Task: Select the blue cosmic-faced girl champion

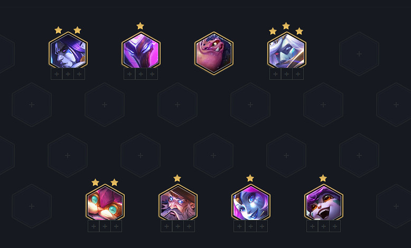Action: (251, 203)
